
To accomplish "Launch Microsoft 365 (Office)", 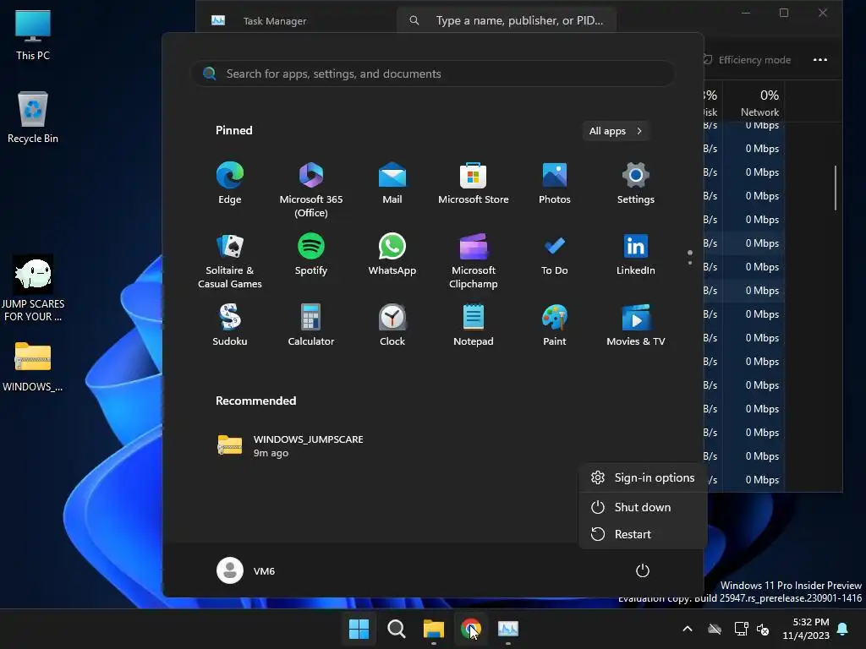I will click(x=311, y=189).
